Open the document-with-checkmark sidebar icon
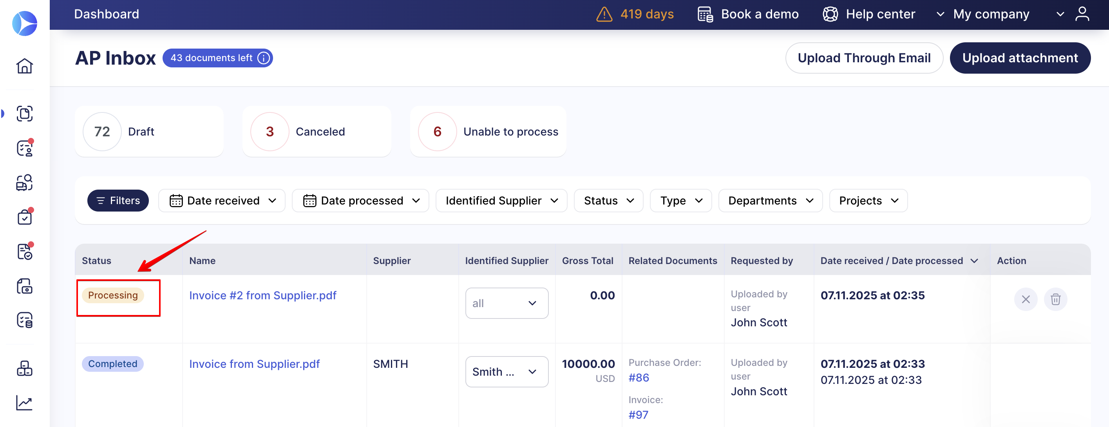This screenshot has width=1109, height=427. tap(25, 251)
